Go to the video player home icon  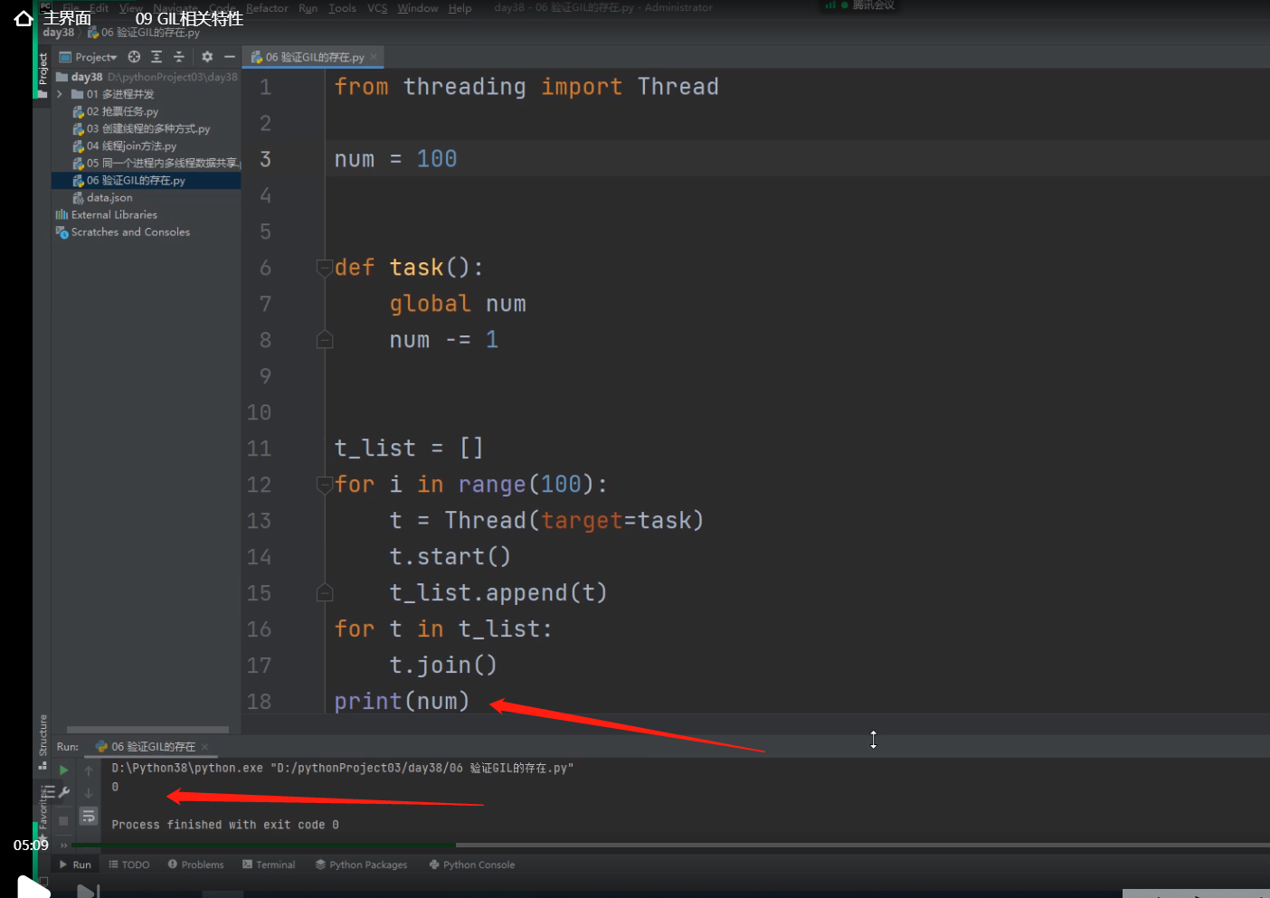point(24,18)
